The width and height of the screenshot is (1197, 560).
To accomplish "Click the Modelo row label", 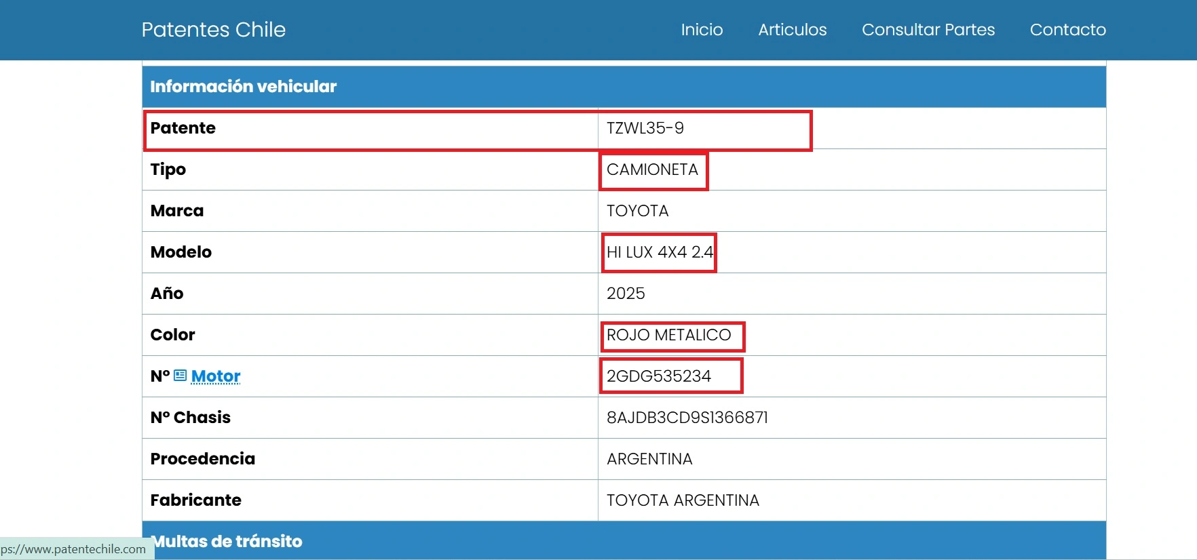I will pos(180,252).
